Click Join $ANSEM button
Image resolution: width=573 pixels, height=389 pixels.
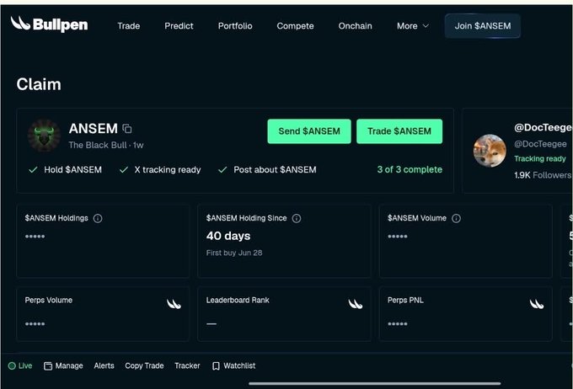pyautogui.click(x=483, y=26)
